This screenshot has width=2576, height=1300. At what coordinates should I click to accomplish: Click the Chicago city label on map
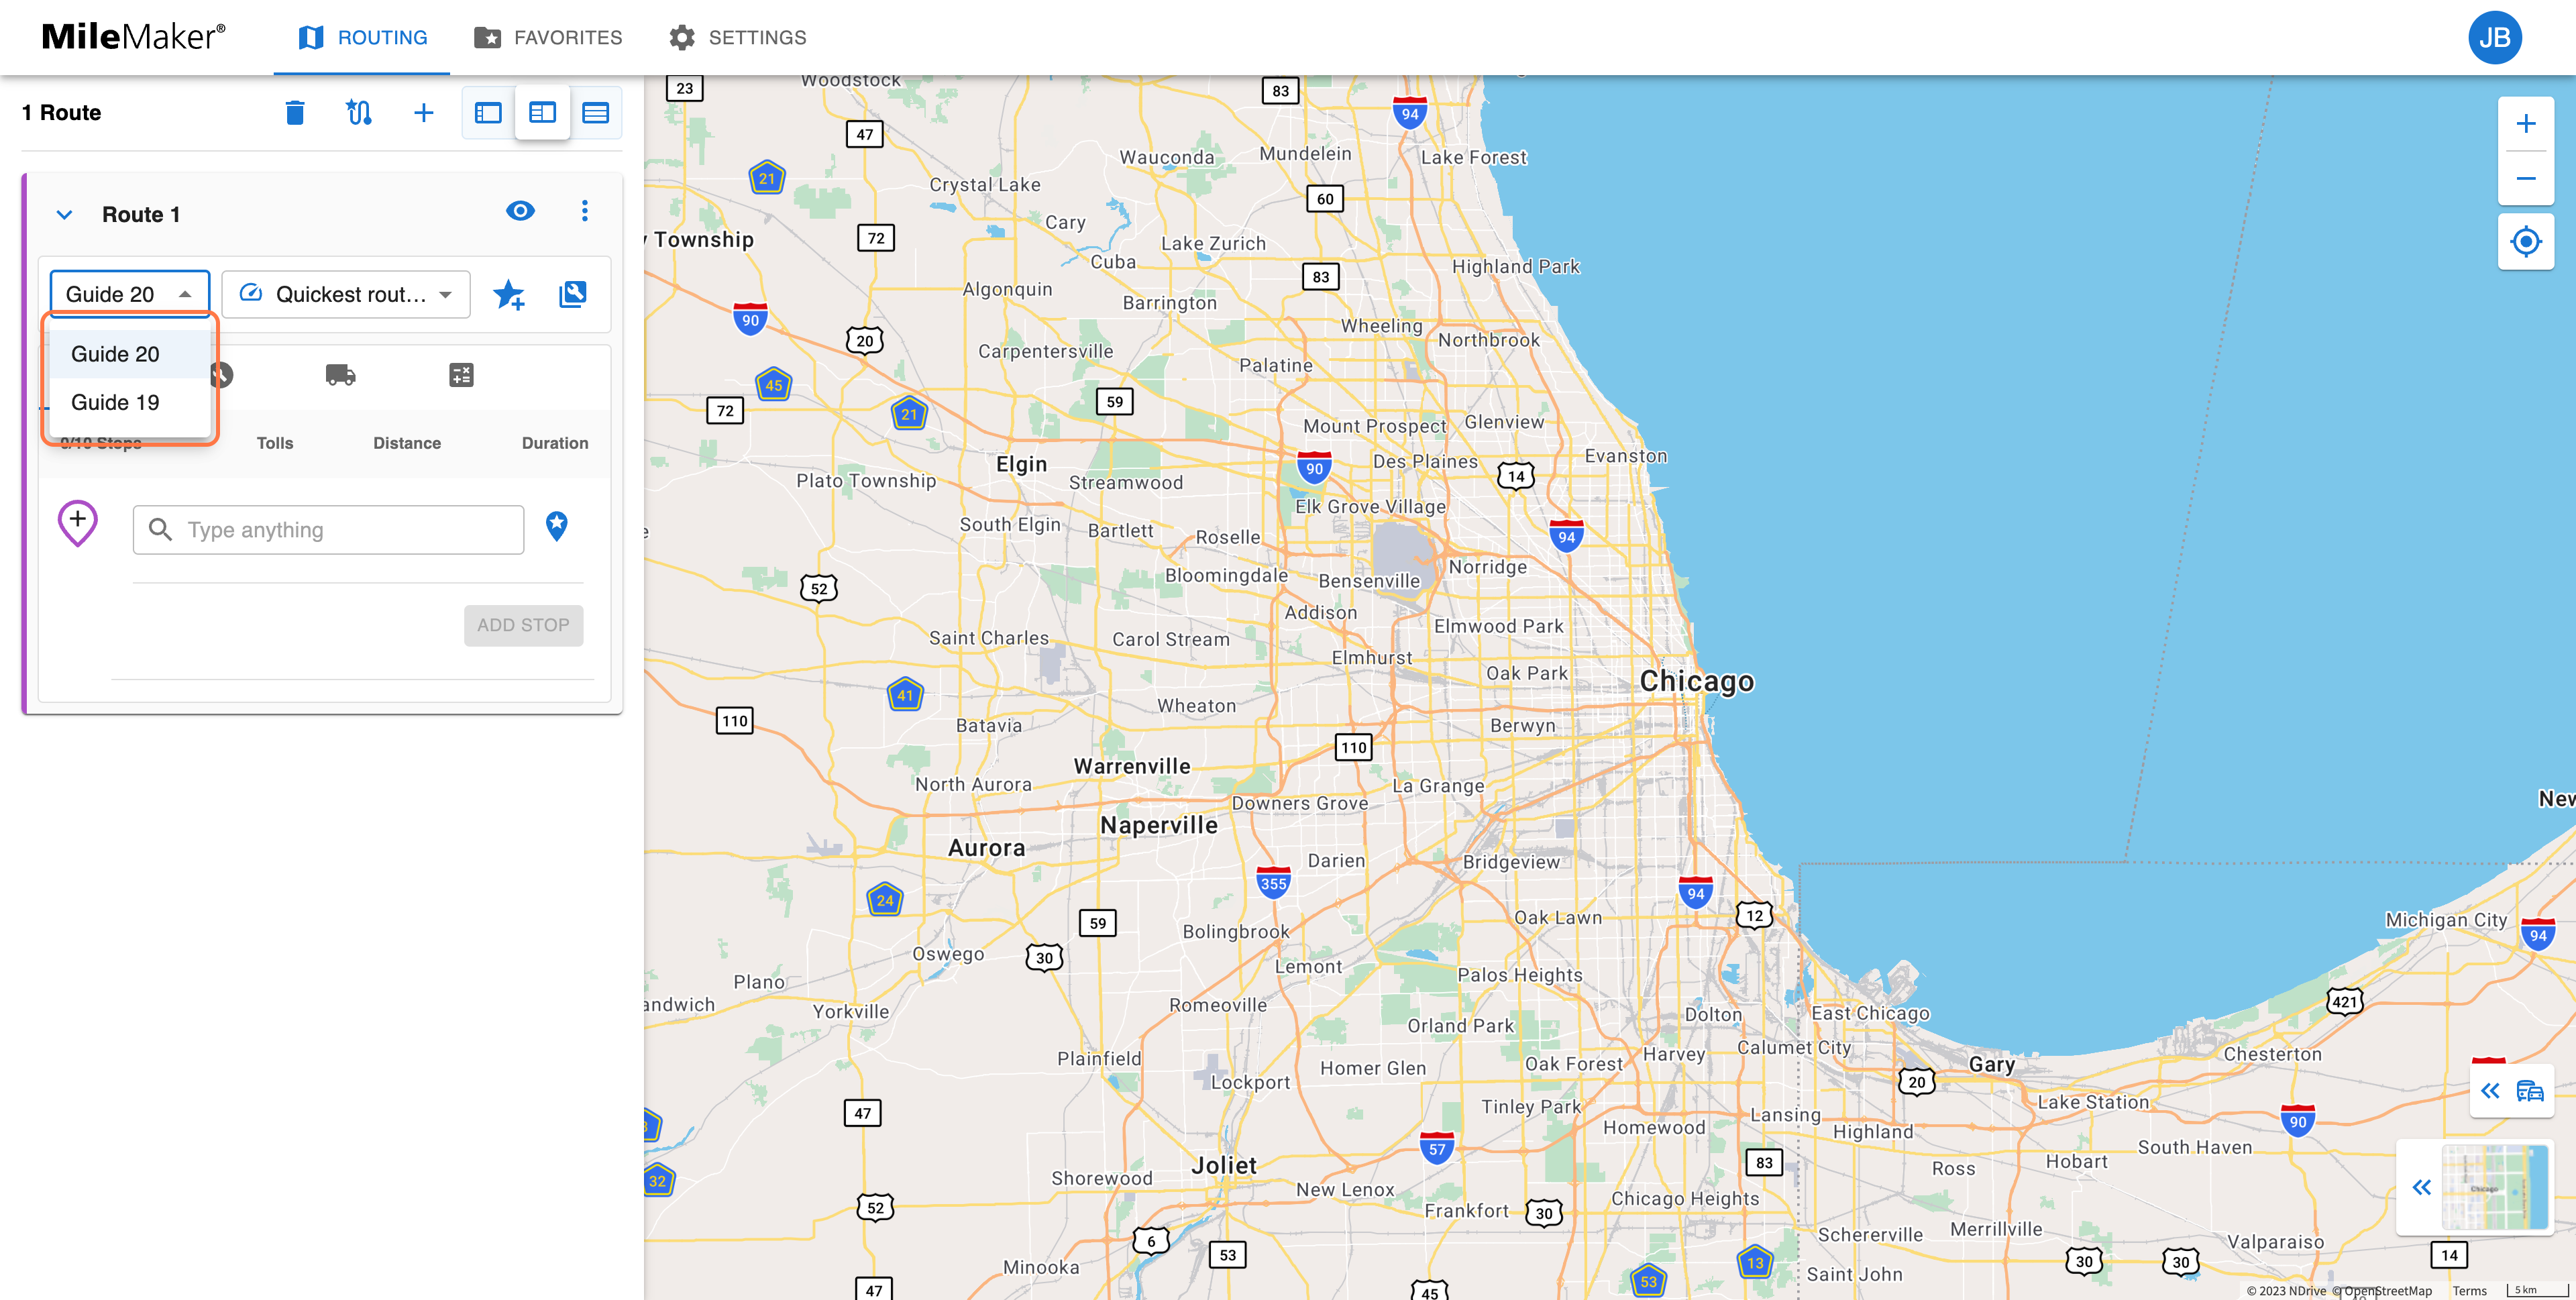click(1697, 681)
